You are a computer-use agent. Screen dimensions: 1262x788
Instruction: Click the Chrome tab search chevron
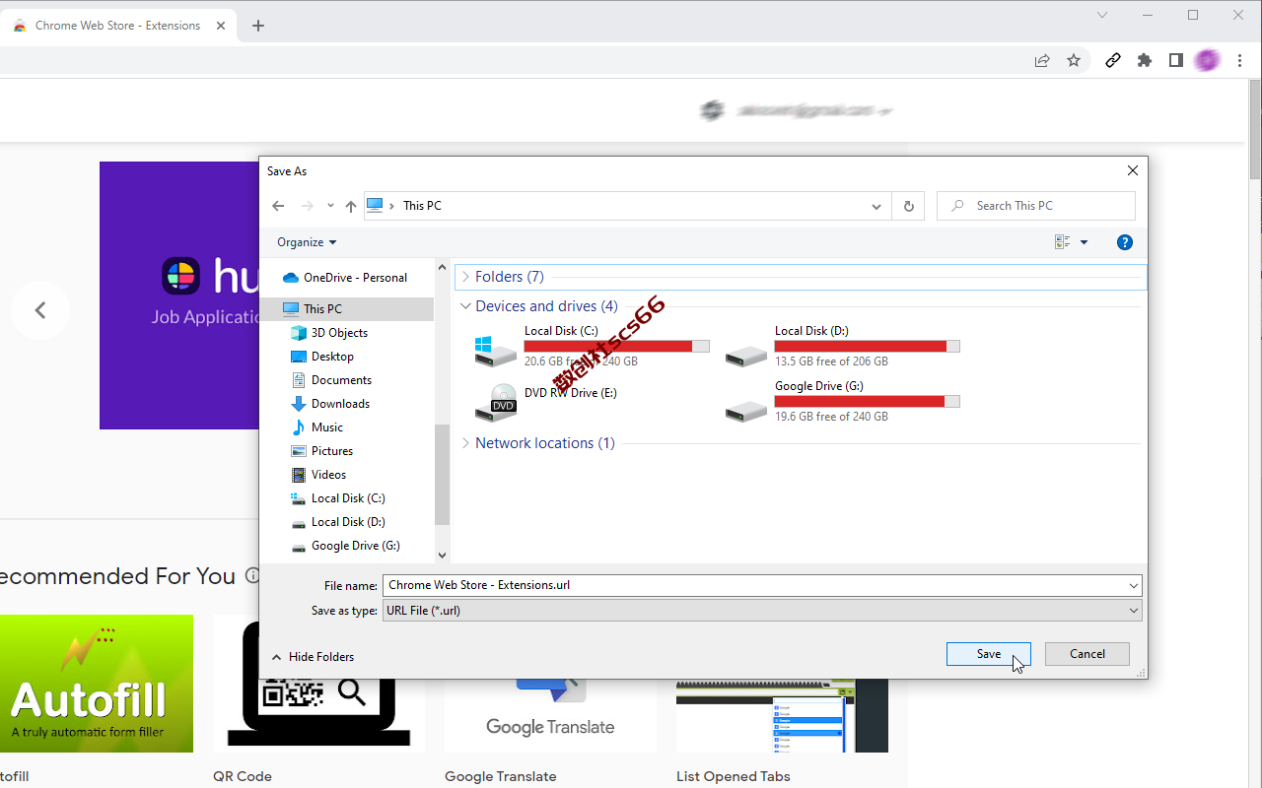click(x=1102, y=15)
